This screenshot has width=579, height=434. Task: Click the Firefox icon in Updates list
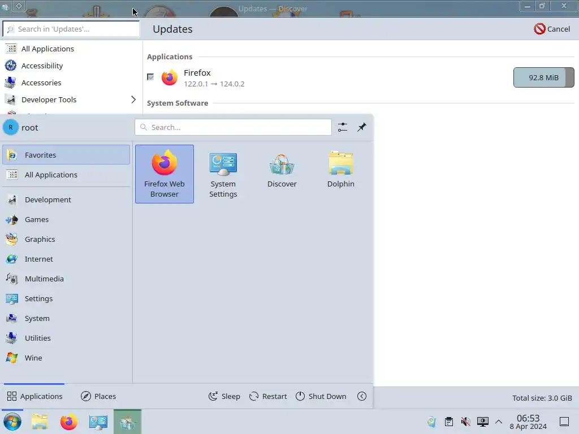point(170,77)
